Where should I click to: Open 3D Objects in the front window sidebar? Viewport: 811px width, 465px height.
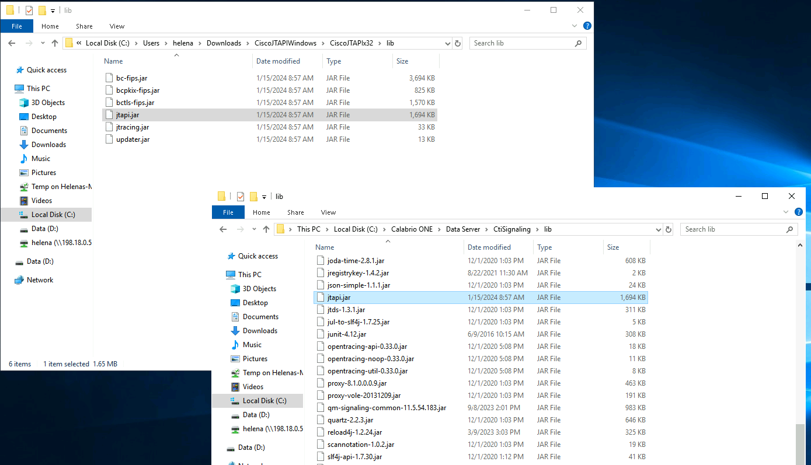[x=259, y=289]
